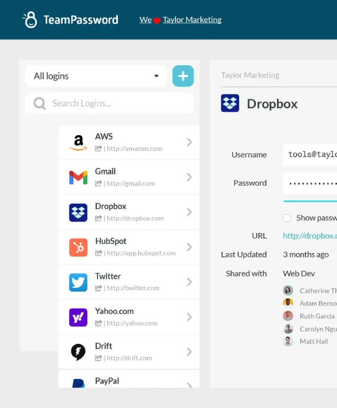This screenshot has width=337, height=408.
Task: Expand AWS row chevron
Action: tap(189, 142)
